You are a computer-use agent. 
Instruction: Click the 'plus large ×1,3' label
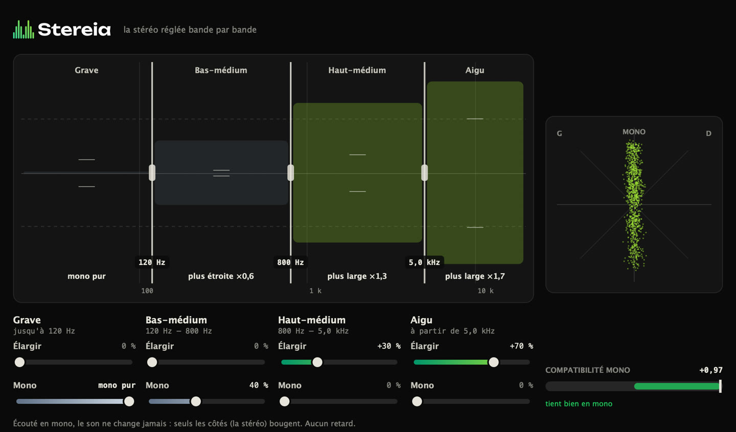click(x=357, y=276)
